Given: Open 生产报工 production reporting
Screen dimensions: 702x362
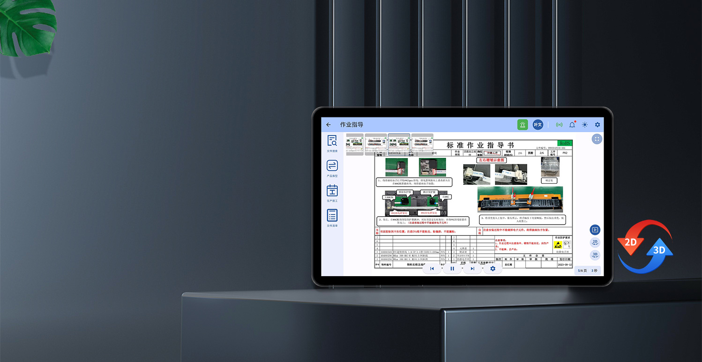Looking at the screenshot, I should (332, 192).
